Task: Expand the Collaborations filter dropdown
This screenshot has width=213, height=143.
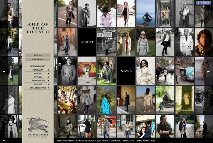Action: pos(40,88)
